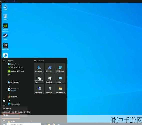
Task: Open Microsoft Edge from the app list
Action: [14, 104]
